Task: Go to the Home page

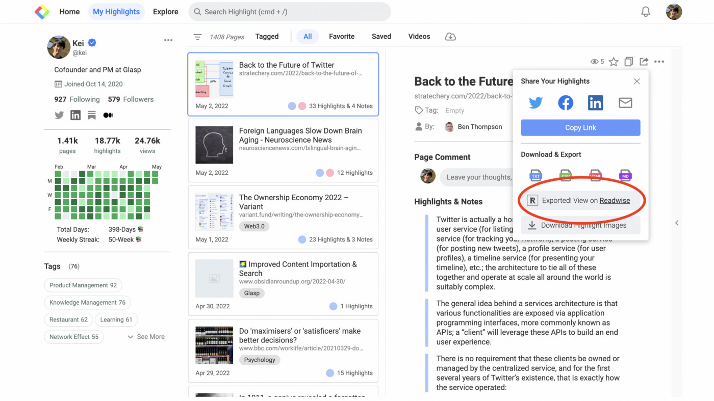Action: [x=69, y=12]
